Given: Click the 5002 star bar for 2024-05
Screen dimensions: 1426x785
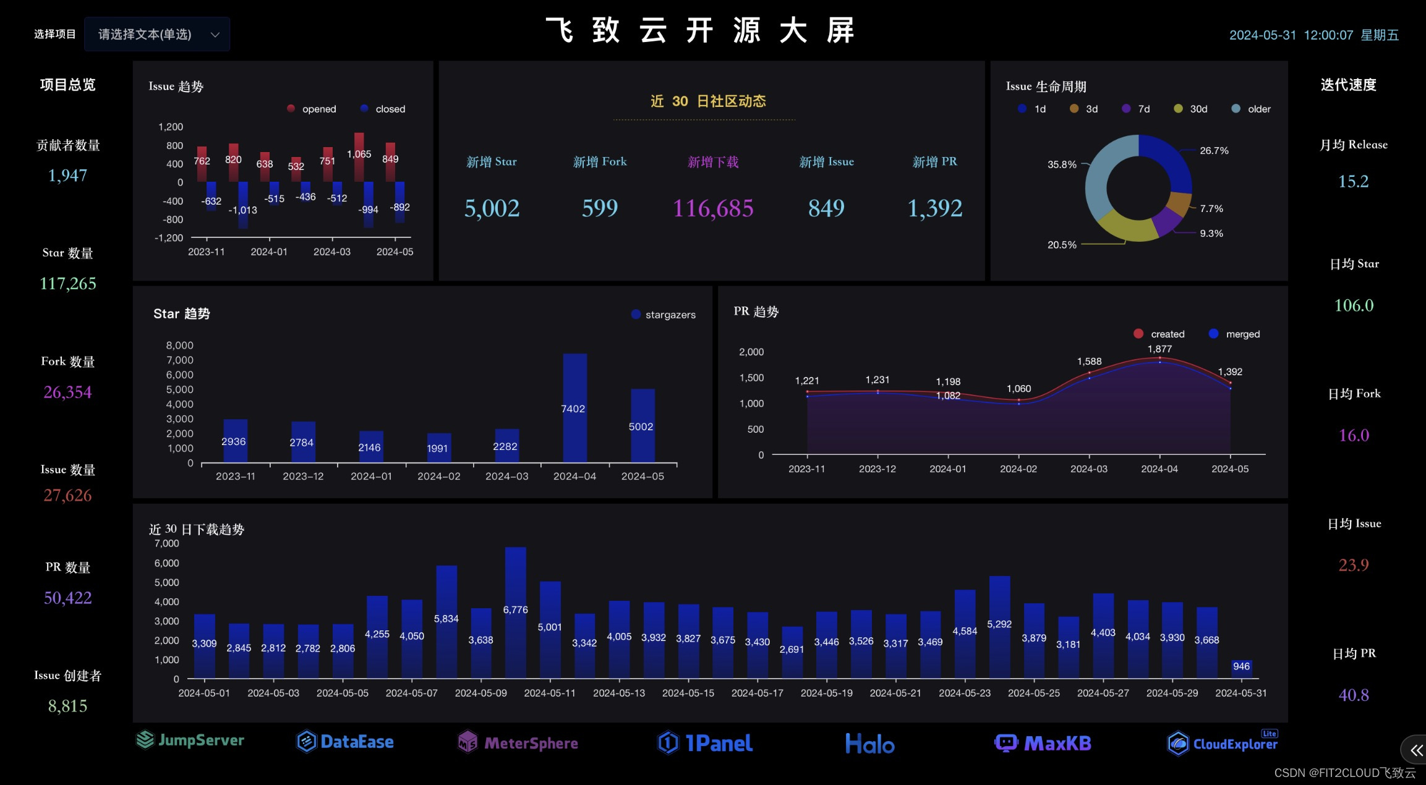Looking at the screenshot, I should pyautogui.click(x=643, y=425).
